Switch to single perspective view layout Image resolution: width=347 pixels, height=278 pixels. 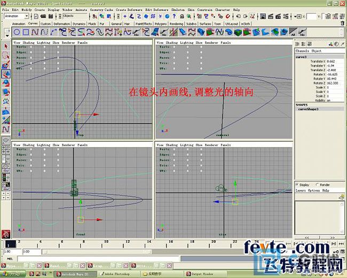(x=6, y=139)
